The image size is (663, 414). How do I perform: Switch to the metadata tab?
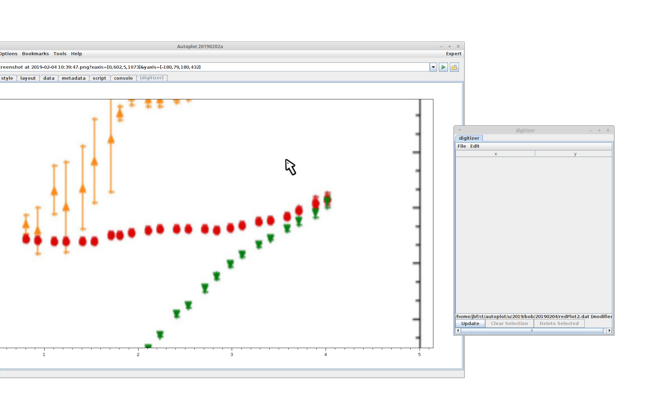point(74,78)
